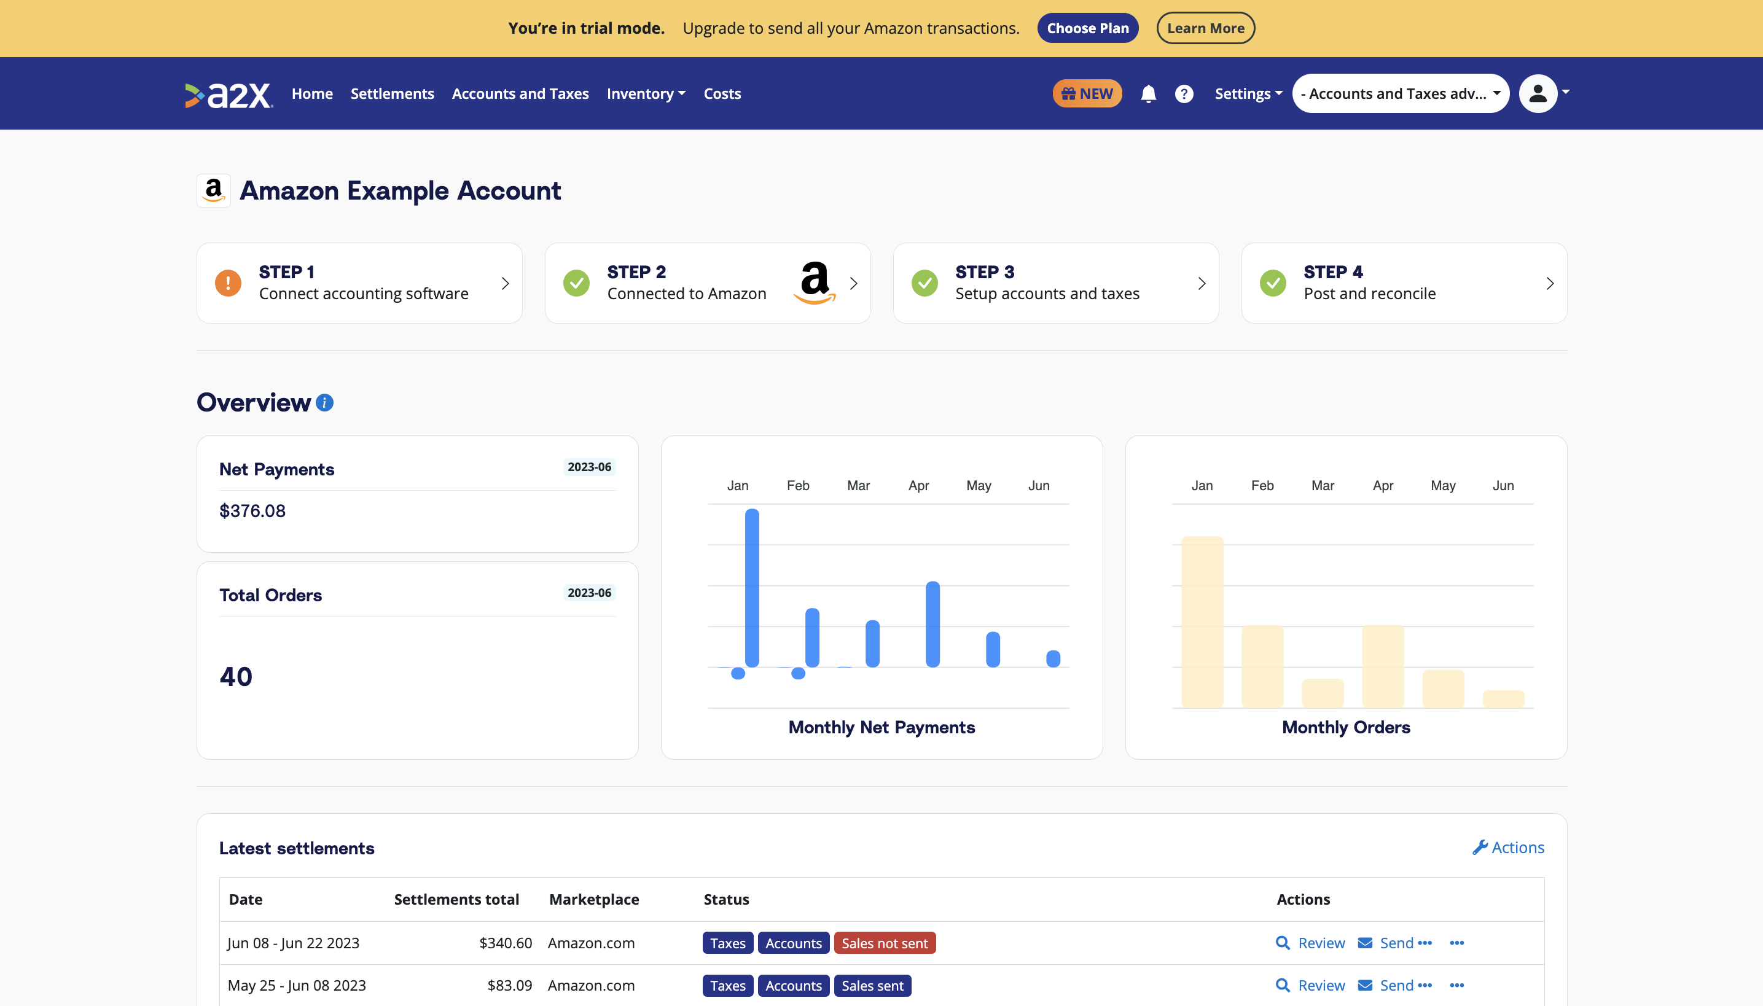Click April bar in Monthly Net Payments chart
Screen dimensions: 1763x1006
[932, 625]
